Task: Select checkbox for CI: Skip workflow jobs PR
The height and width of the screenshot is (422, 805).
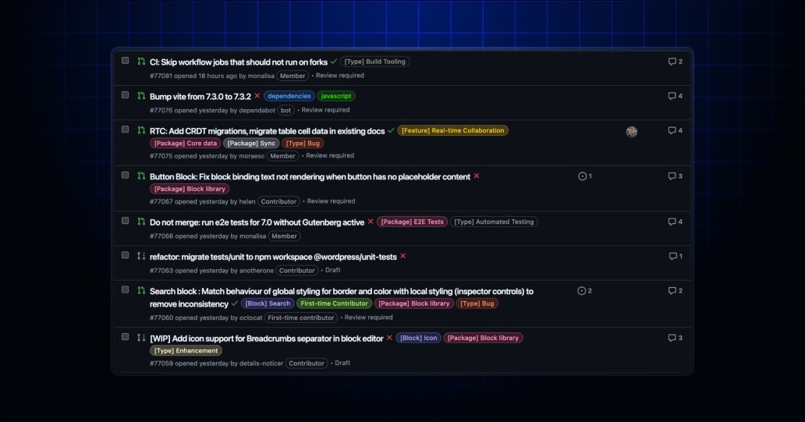Action: [125, 61]
